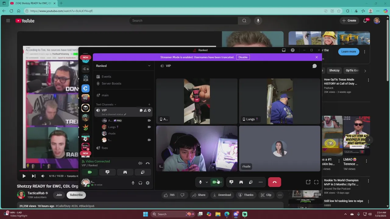The height and width of the screenshot is (219, 390).
Task: Filter recommendations by the Shotzzy chip
Action: point(334,71)
